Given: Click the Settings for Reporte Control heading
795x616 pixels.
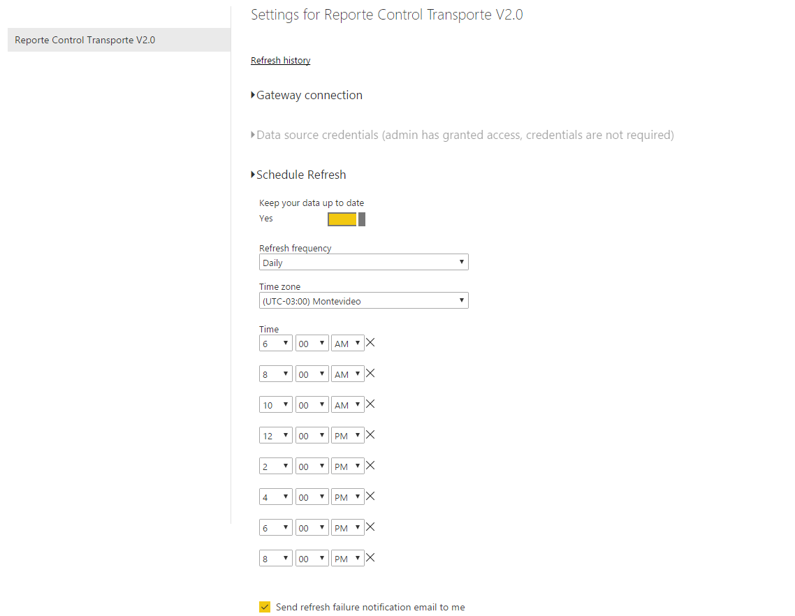Looking at the screenshot, I should pyautogui.click(x=387, y=15).
